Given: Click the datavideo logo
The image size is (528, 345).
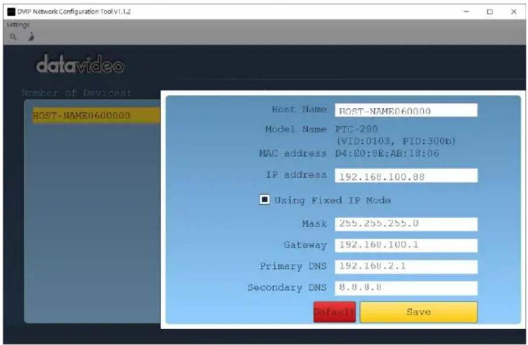Looking at the screenshot, I should coord(80,64).
